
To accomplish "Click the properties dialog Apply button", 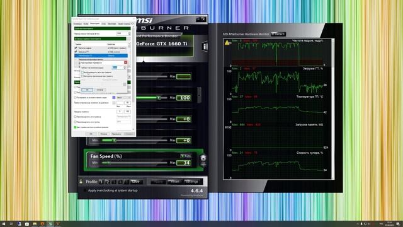I will coord(116,134).
